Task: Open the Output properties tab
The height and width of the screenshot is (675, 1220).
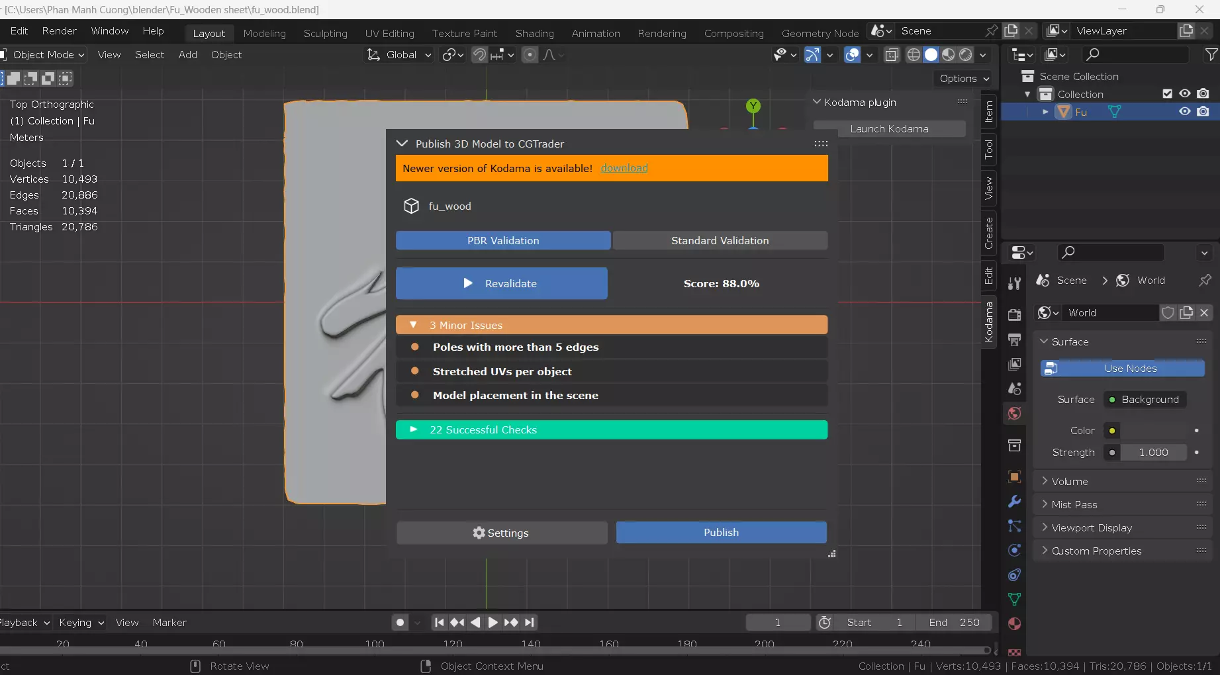Action: (1014, 339)
